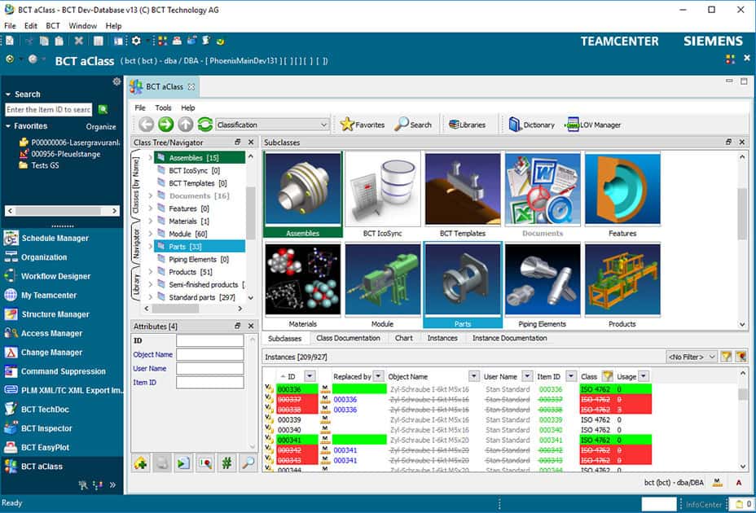Switch to the Chart tab

tap(403, 338)
